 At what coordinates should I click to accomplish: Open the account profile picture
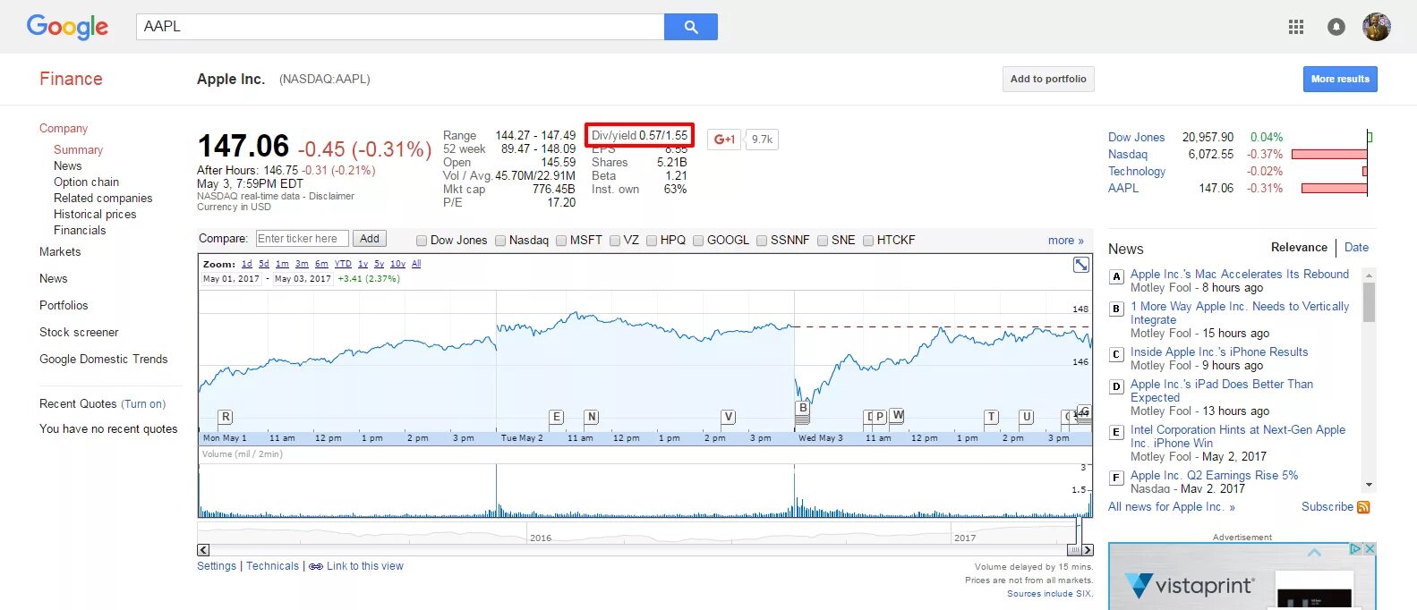click(1377, 27)
